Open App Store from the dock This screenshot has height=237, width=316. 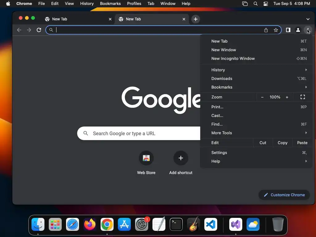pos(124,224)
